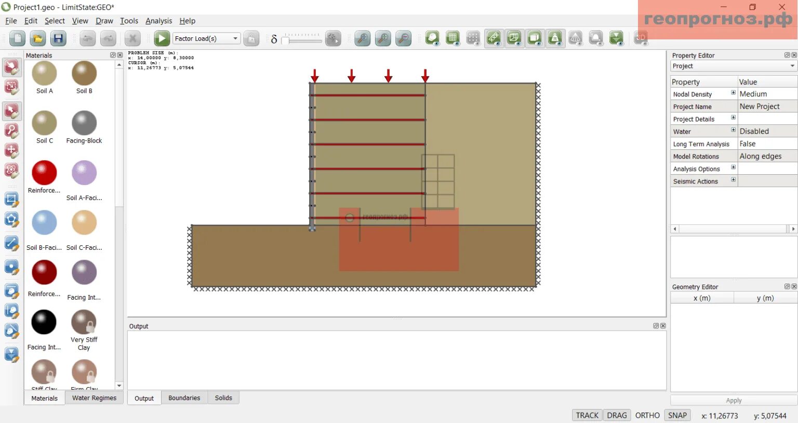The height and width of the screenshot is (423, 798).
Task: Select the Draw Rectangle tool
Action: 11,200
